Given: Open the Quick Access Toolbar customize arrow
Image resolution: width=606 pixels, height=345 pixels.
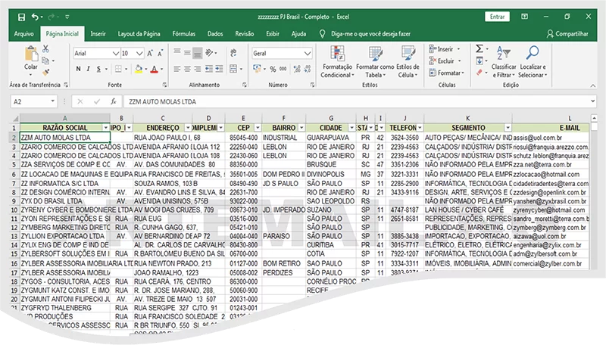Looking at the screenshot, I should pos(67,17).
